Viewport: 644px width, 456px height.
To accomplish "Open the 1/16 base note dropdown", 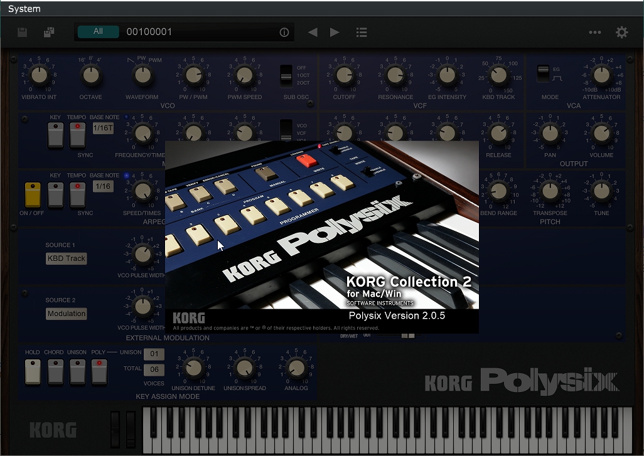I will click(x=103, y=186).
